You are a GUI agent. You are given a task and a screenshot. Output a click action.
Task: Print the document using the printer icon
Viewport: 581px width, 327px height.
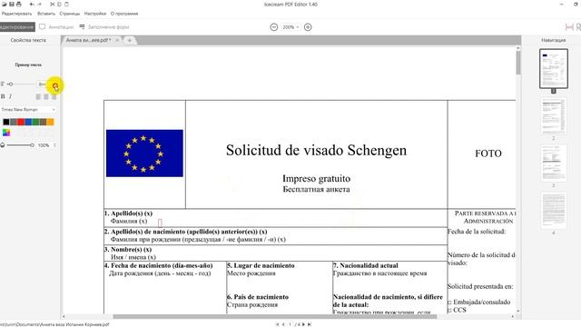coord(18,4)
